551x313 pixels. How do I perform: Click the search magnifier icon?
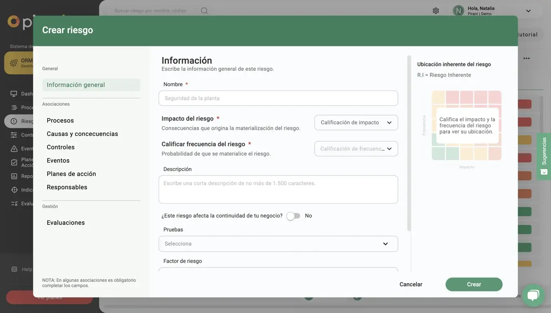click(204, 11)
